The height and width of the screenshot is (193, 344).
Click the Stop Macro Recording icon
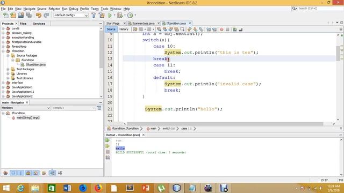227,29
